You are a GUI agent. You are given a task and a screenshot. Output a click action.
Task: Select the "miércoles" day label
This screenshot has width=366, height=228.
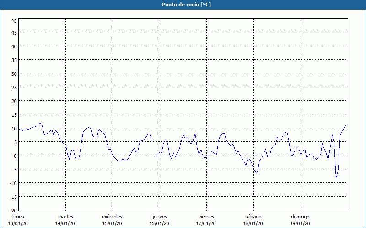pos(112,217)
